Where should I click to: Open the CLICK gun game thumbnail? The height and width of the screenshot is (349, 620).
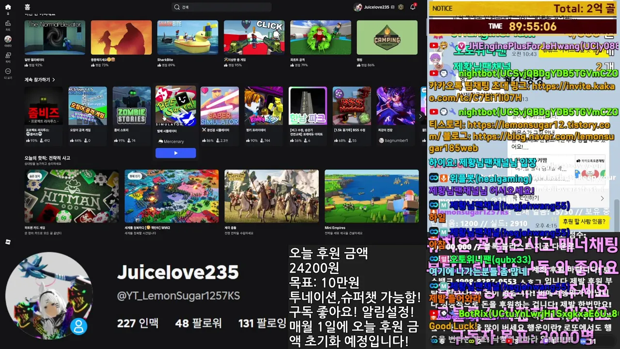point(254,37)
